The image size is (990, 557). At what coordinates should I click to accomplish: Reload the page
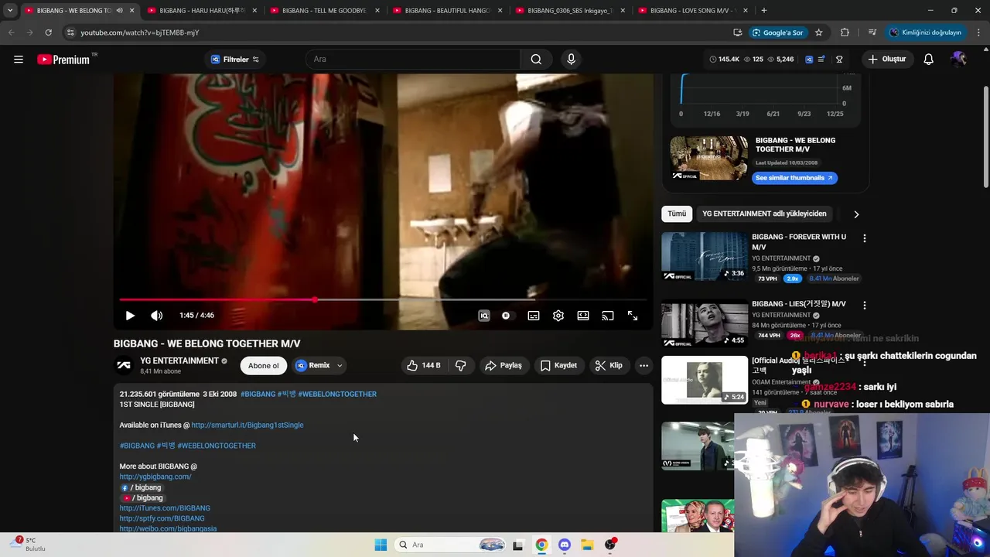click(x=48, y=32)
